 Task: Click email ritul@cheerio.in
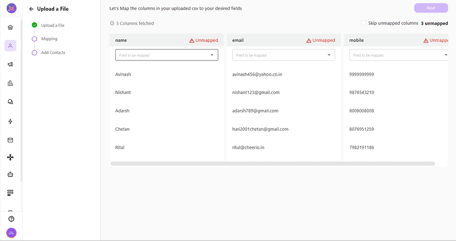[x=248, y=147]
